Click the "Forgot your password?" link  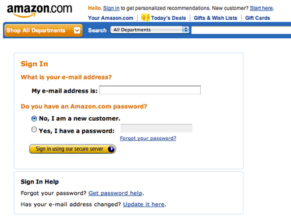coord(148,138)
